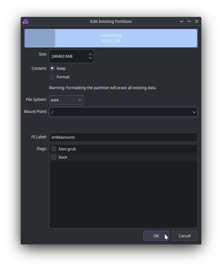This screenshot has height=269, width=222.
Task: Click the Edit Existing Partition title
Action: coord(111,22)
